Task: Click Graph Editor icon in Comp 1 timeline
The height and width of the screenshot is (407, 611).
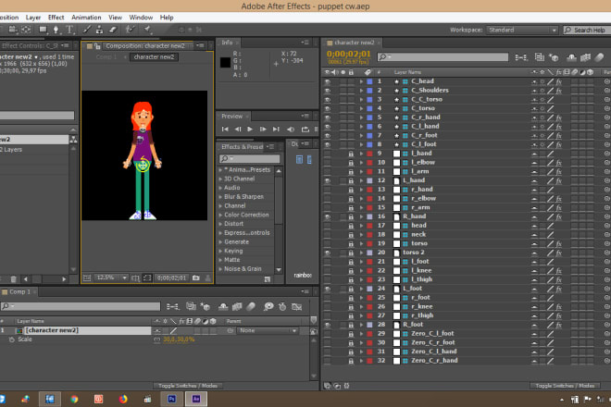Action: pos(296,307)
